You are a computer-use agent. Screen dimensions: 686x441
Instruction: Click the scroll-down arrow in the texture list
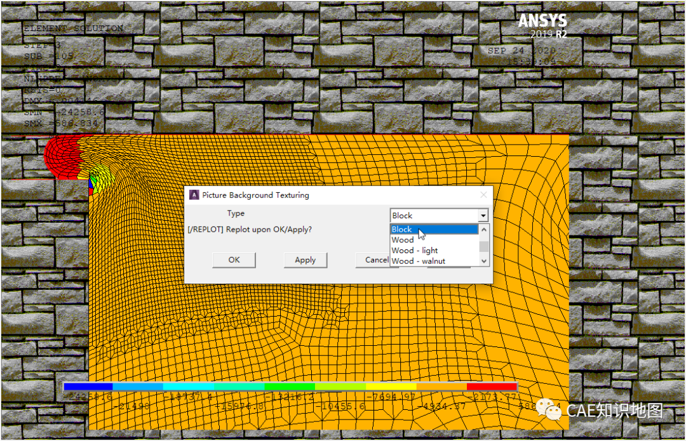(483, 261)
